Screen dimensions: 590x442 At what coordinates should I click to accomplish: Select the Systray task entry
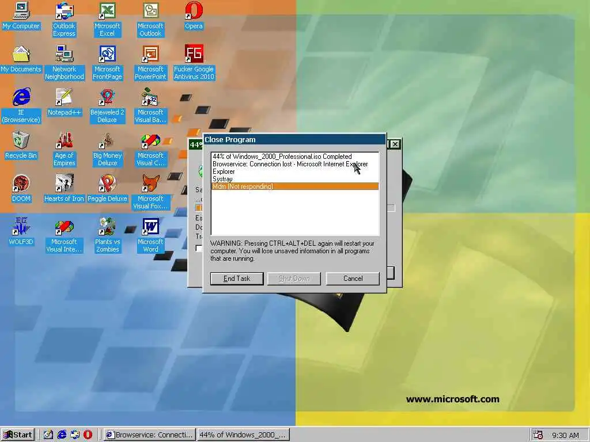click(295, 179)
